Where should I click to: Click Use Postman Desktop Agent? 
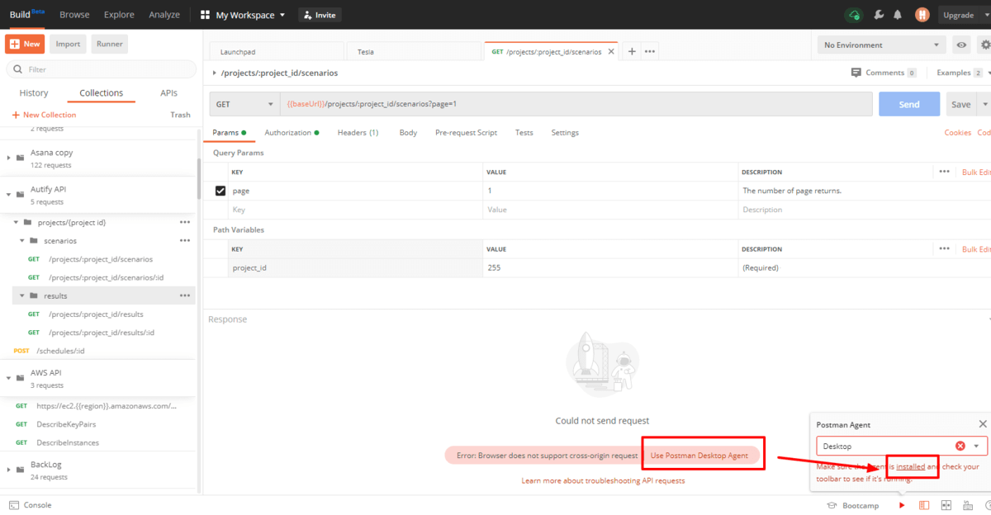coord(699,456)
